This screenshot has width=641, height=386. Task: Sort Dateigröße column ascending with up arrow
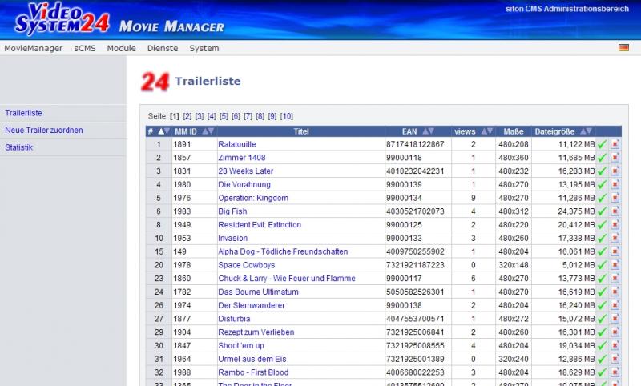(x=583, y=131)
